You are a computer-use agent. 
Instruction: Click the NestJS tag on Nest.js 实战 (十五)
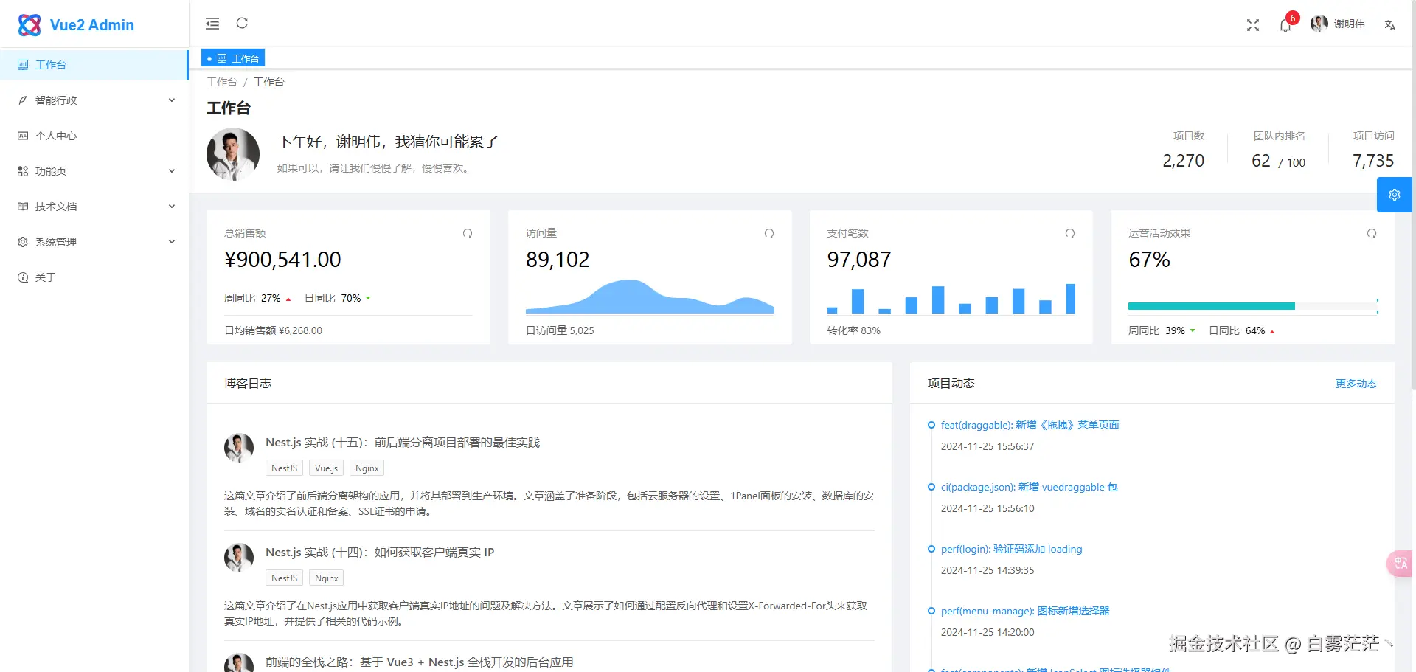[x=284, y=468]
